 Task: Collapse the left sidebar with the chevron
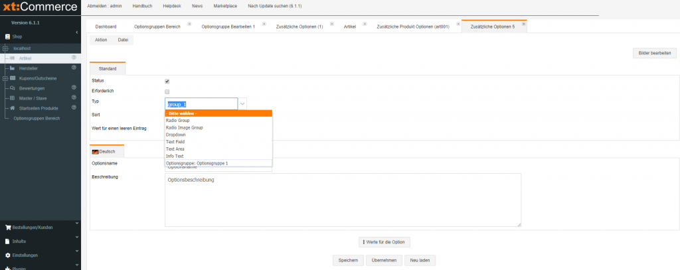click(x=76, y=32)
